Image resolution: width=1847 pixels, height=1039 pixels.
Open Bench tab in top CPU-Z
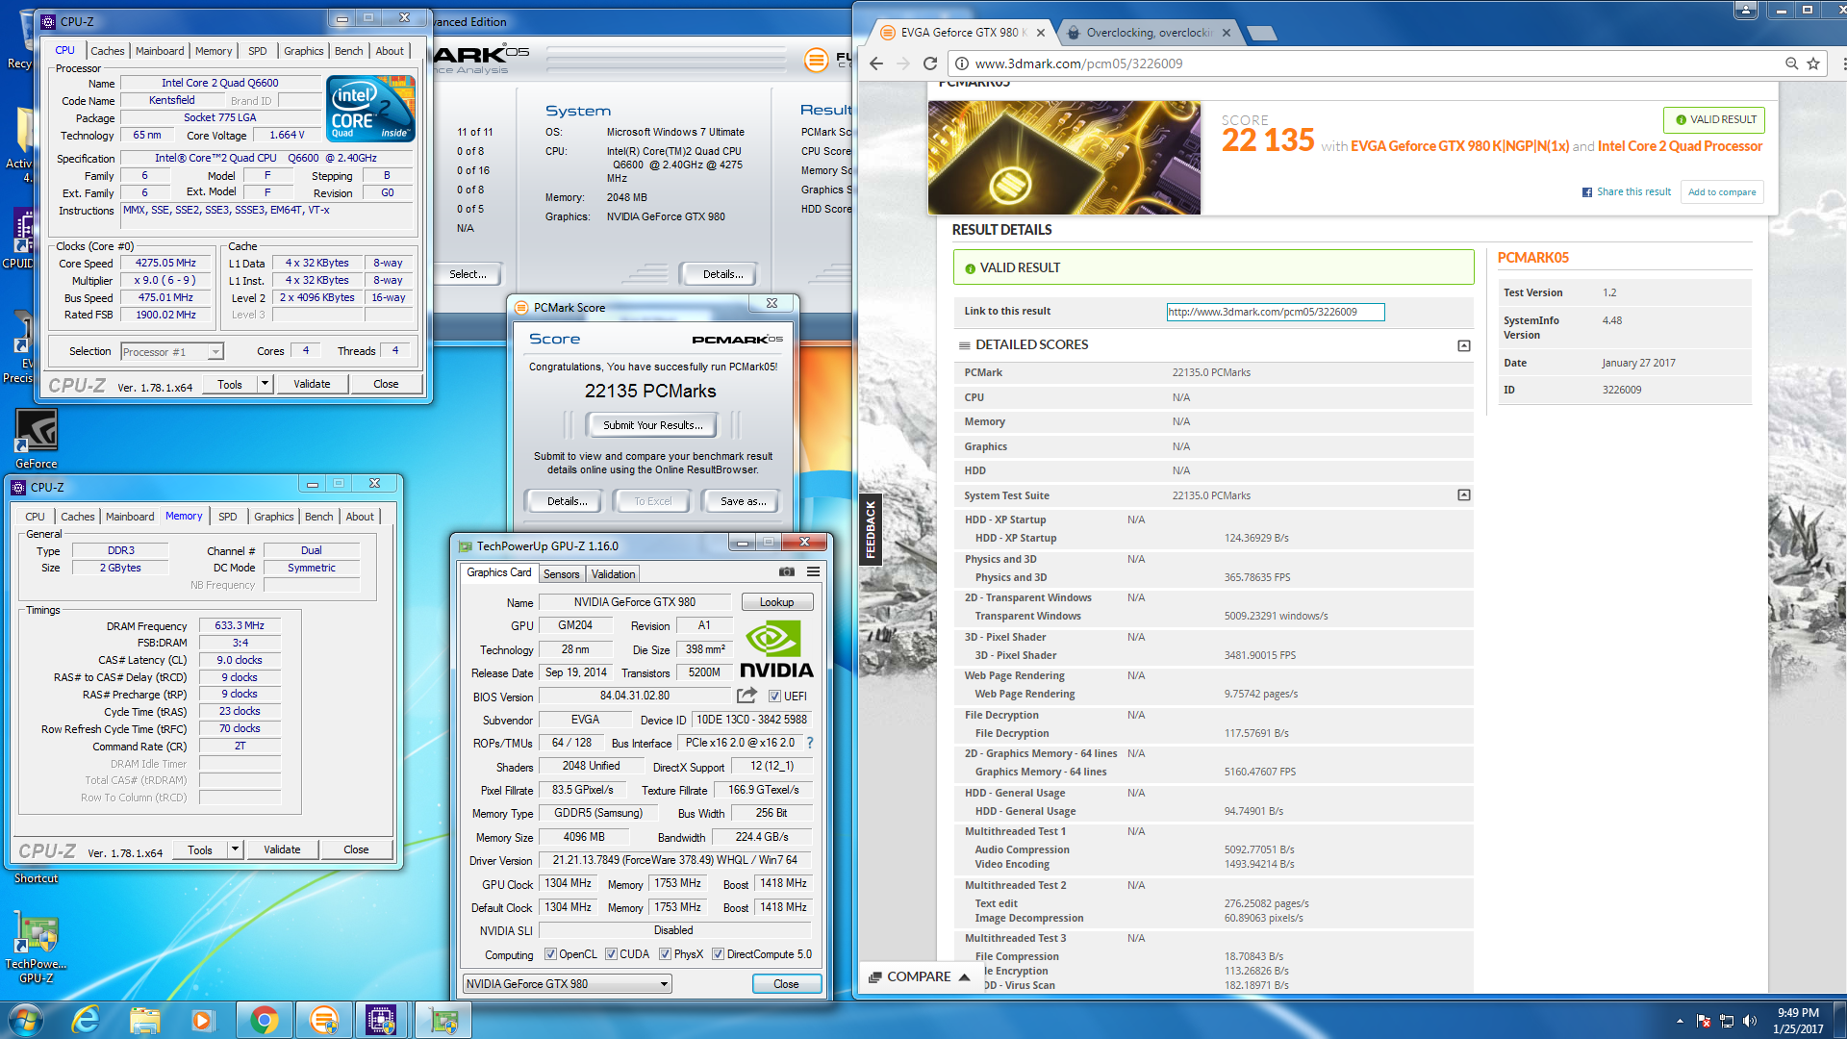(x=348, y=51)
